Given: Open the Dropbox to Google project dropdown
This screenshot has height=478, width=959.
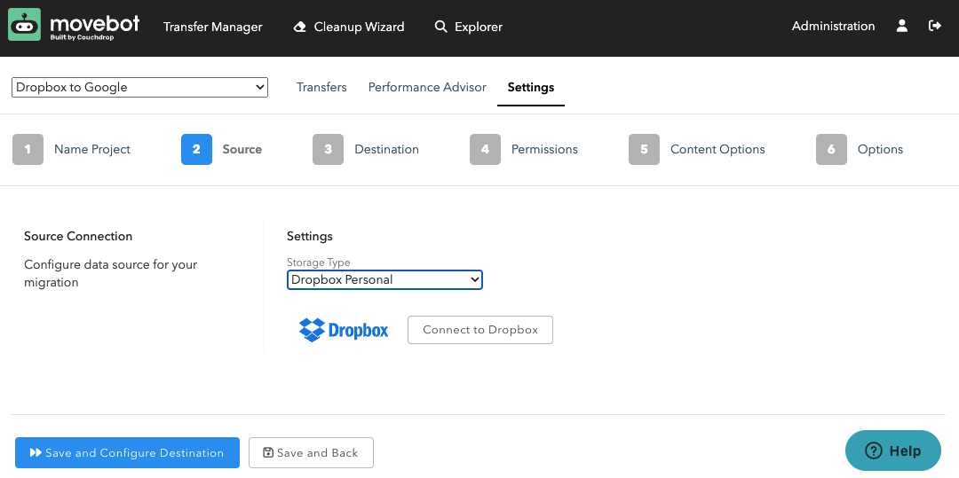Looking at the screenshot, I should (x=139, y=87).
